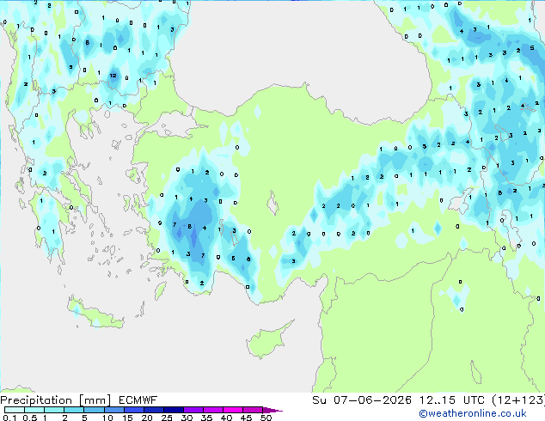Click the "Precipitation" title word
This screenshot has width=545, height=421.
36,400
